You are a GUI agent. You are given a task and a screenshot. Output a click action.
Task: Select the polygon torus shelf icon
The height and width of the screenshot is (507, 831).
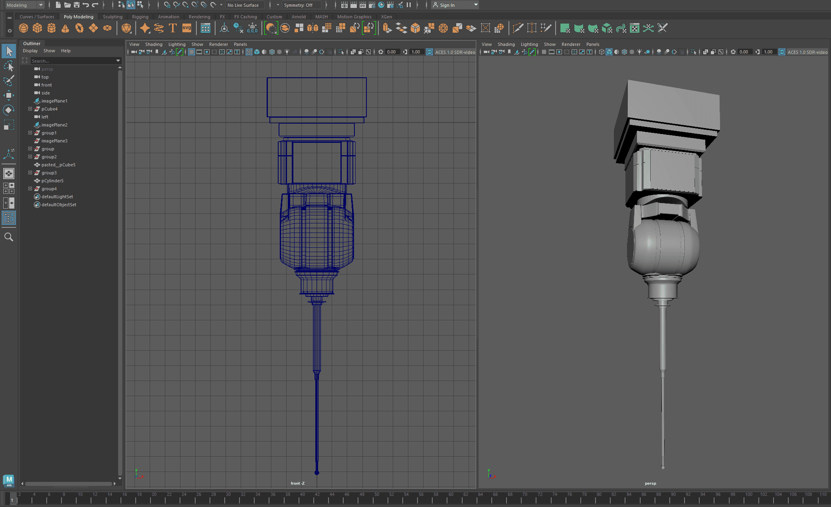click(79, 28)
